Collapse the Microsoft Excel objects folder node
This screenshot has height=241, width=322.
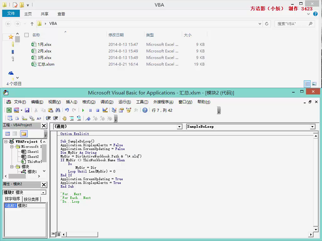[12, 147]
